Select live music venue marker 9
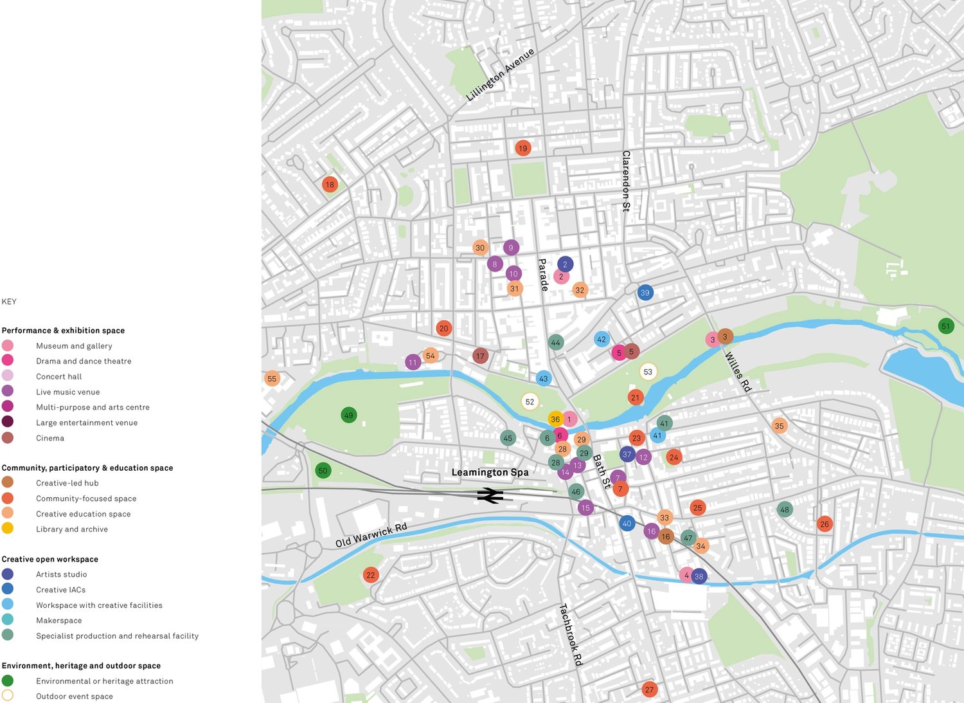 (511, 248)
